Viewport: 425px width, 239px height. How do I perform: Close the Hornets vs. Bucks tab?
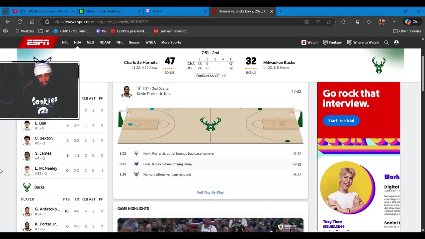pos(271,11)
